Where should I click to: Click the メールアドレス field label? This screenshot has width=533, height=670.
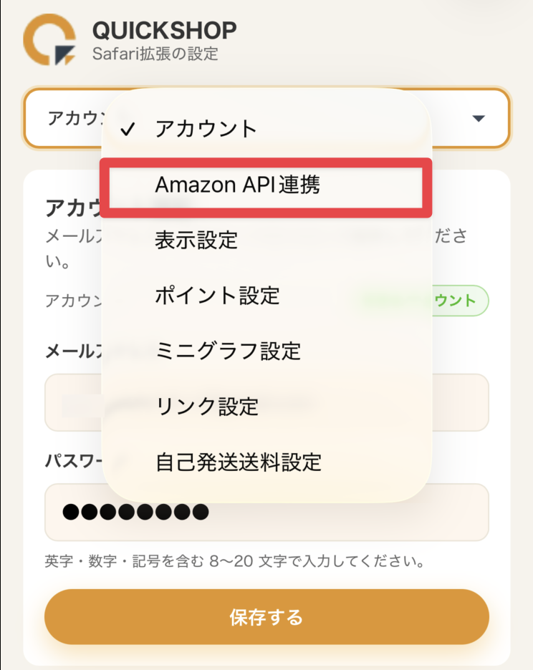72,351
